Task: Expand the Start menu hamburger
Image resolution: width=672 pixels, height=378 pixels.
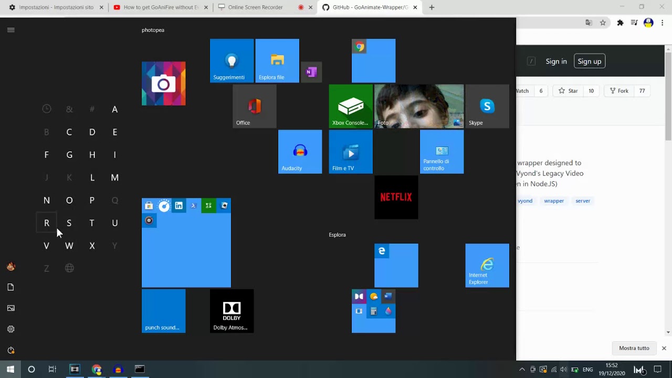Action: [x=10, y=30]
